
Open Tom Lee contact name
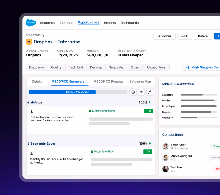pos(176,167)
